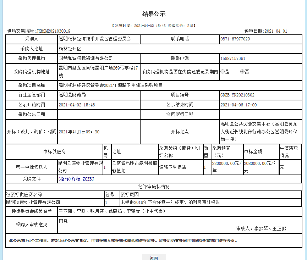Image resolution: width=307 pixels, height=260 pixels.
Task: Click the 采购文件 label
Action: (32, 179)
